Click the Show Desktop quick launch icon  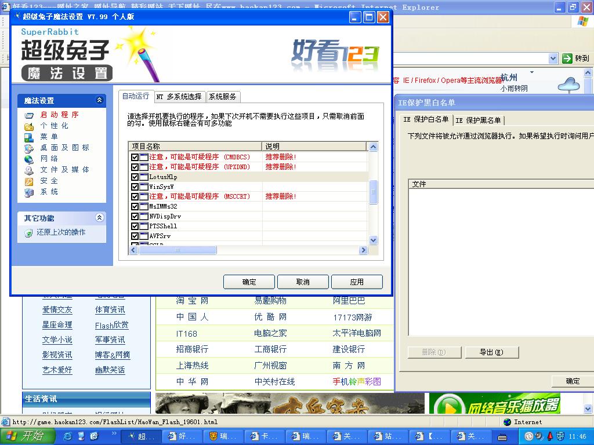point(81,436)
